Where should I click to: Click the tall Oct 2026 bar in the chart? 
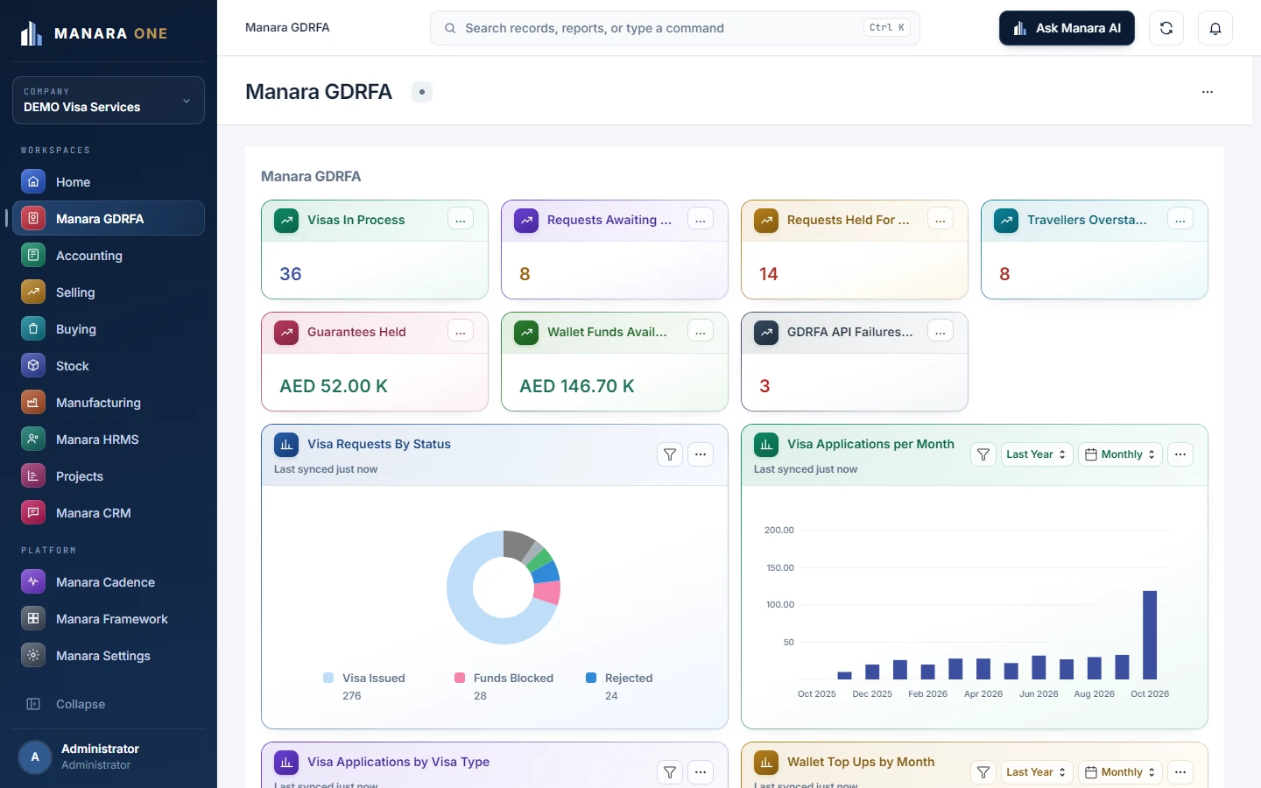1150,635
